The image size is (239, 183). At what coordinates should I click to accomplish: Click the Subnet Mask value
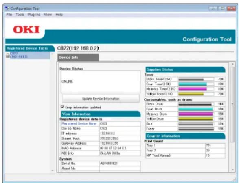pos(109,138)
